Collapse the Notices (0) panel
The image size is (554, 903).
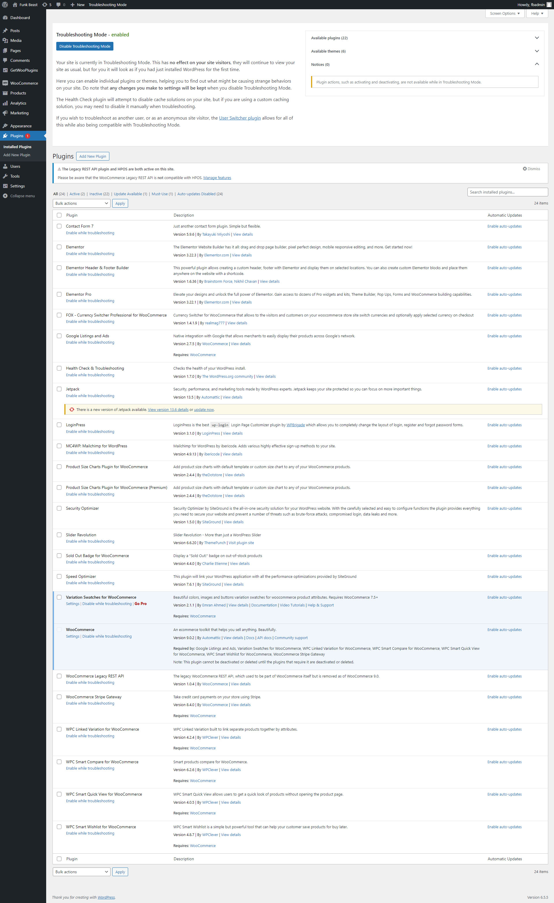click(x=425, y=64)
